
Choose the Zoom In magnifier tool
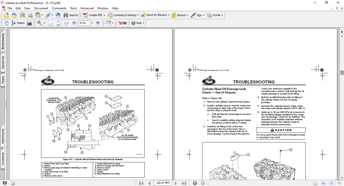pyautogui.click(x=40, y=23)
